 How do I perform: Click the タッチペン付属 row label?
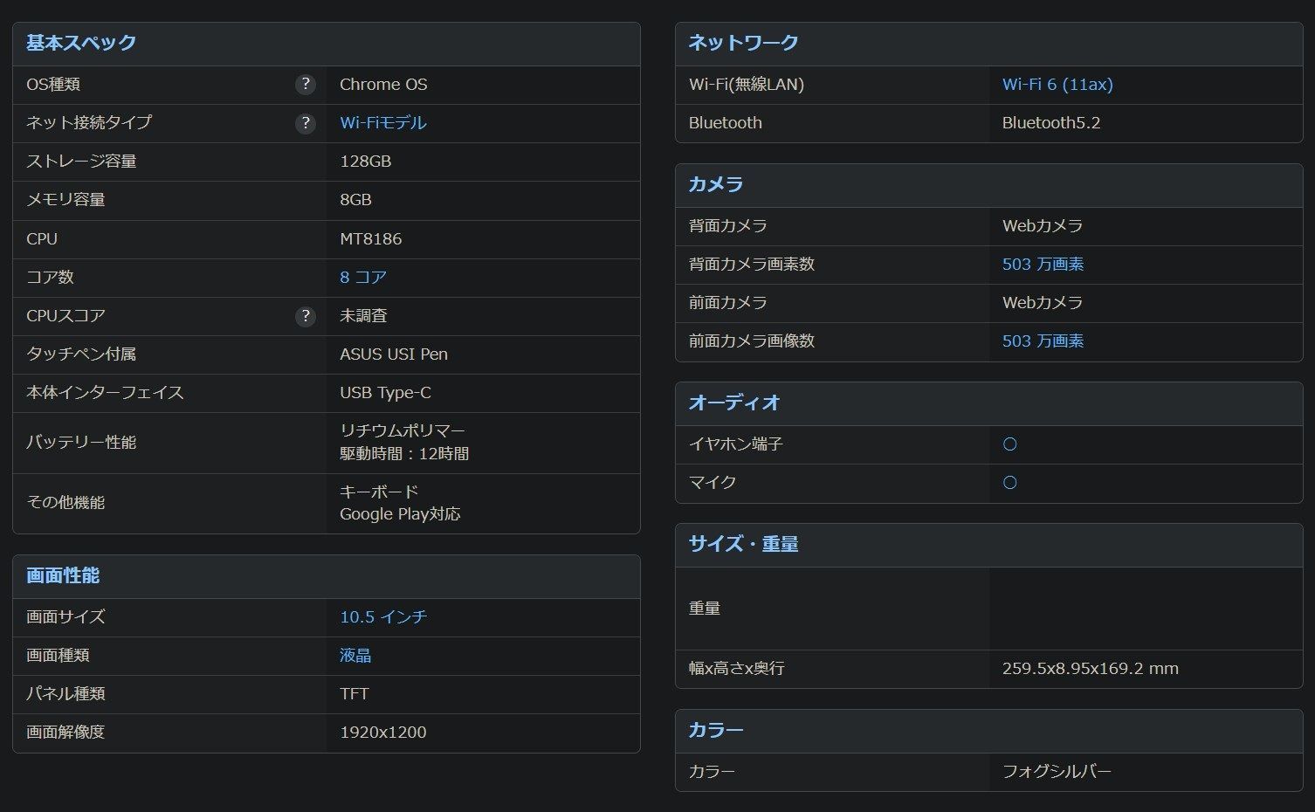(81, 354)
